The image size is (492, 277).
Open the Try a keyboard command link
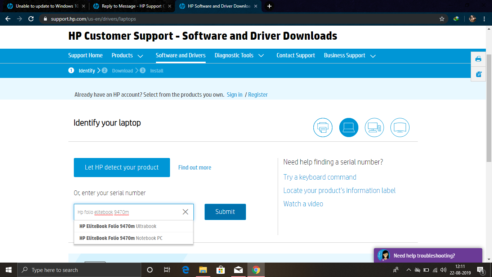coord(320,177)
